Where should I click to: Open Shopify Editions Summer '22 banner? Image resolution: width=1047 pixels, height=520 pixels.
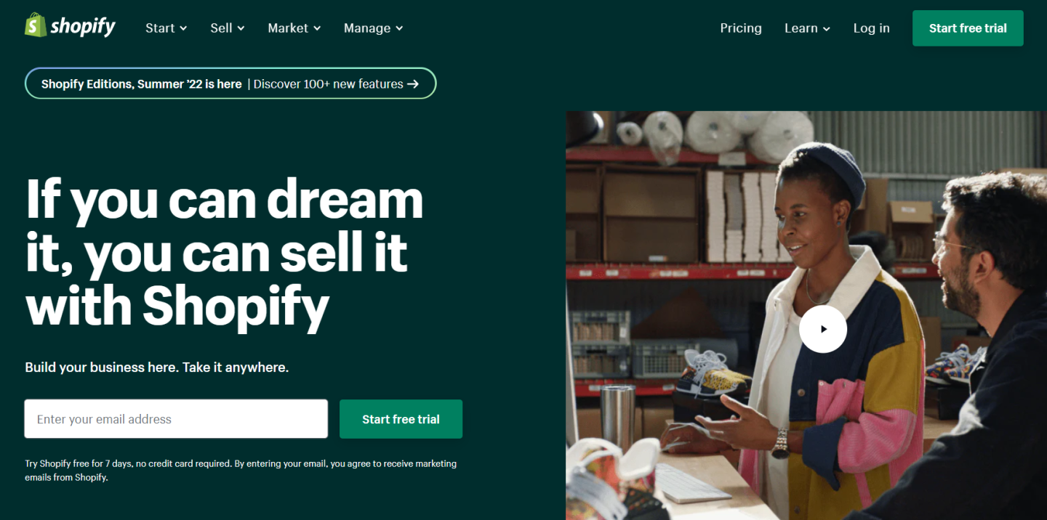click(x=230, y=84)
